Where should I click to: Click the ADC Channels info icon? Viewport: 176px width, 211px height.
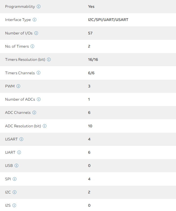pyautogui.click(x=34, y=112)
